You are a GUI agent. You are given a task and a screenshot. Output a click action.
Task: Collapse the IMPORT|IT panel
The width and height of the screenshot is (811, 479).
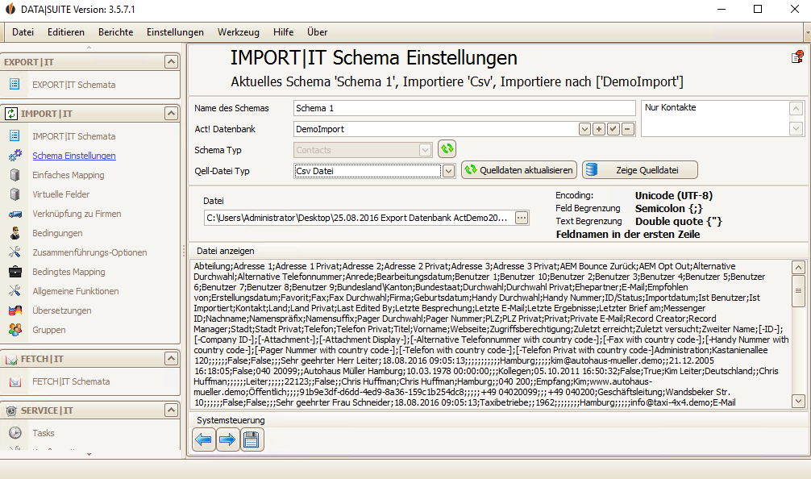coord(171,113)
